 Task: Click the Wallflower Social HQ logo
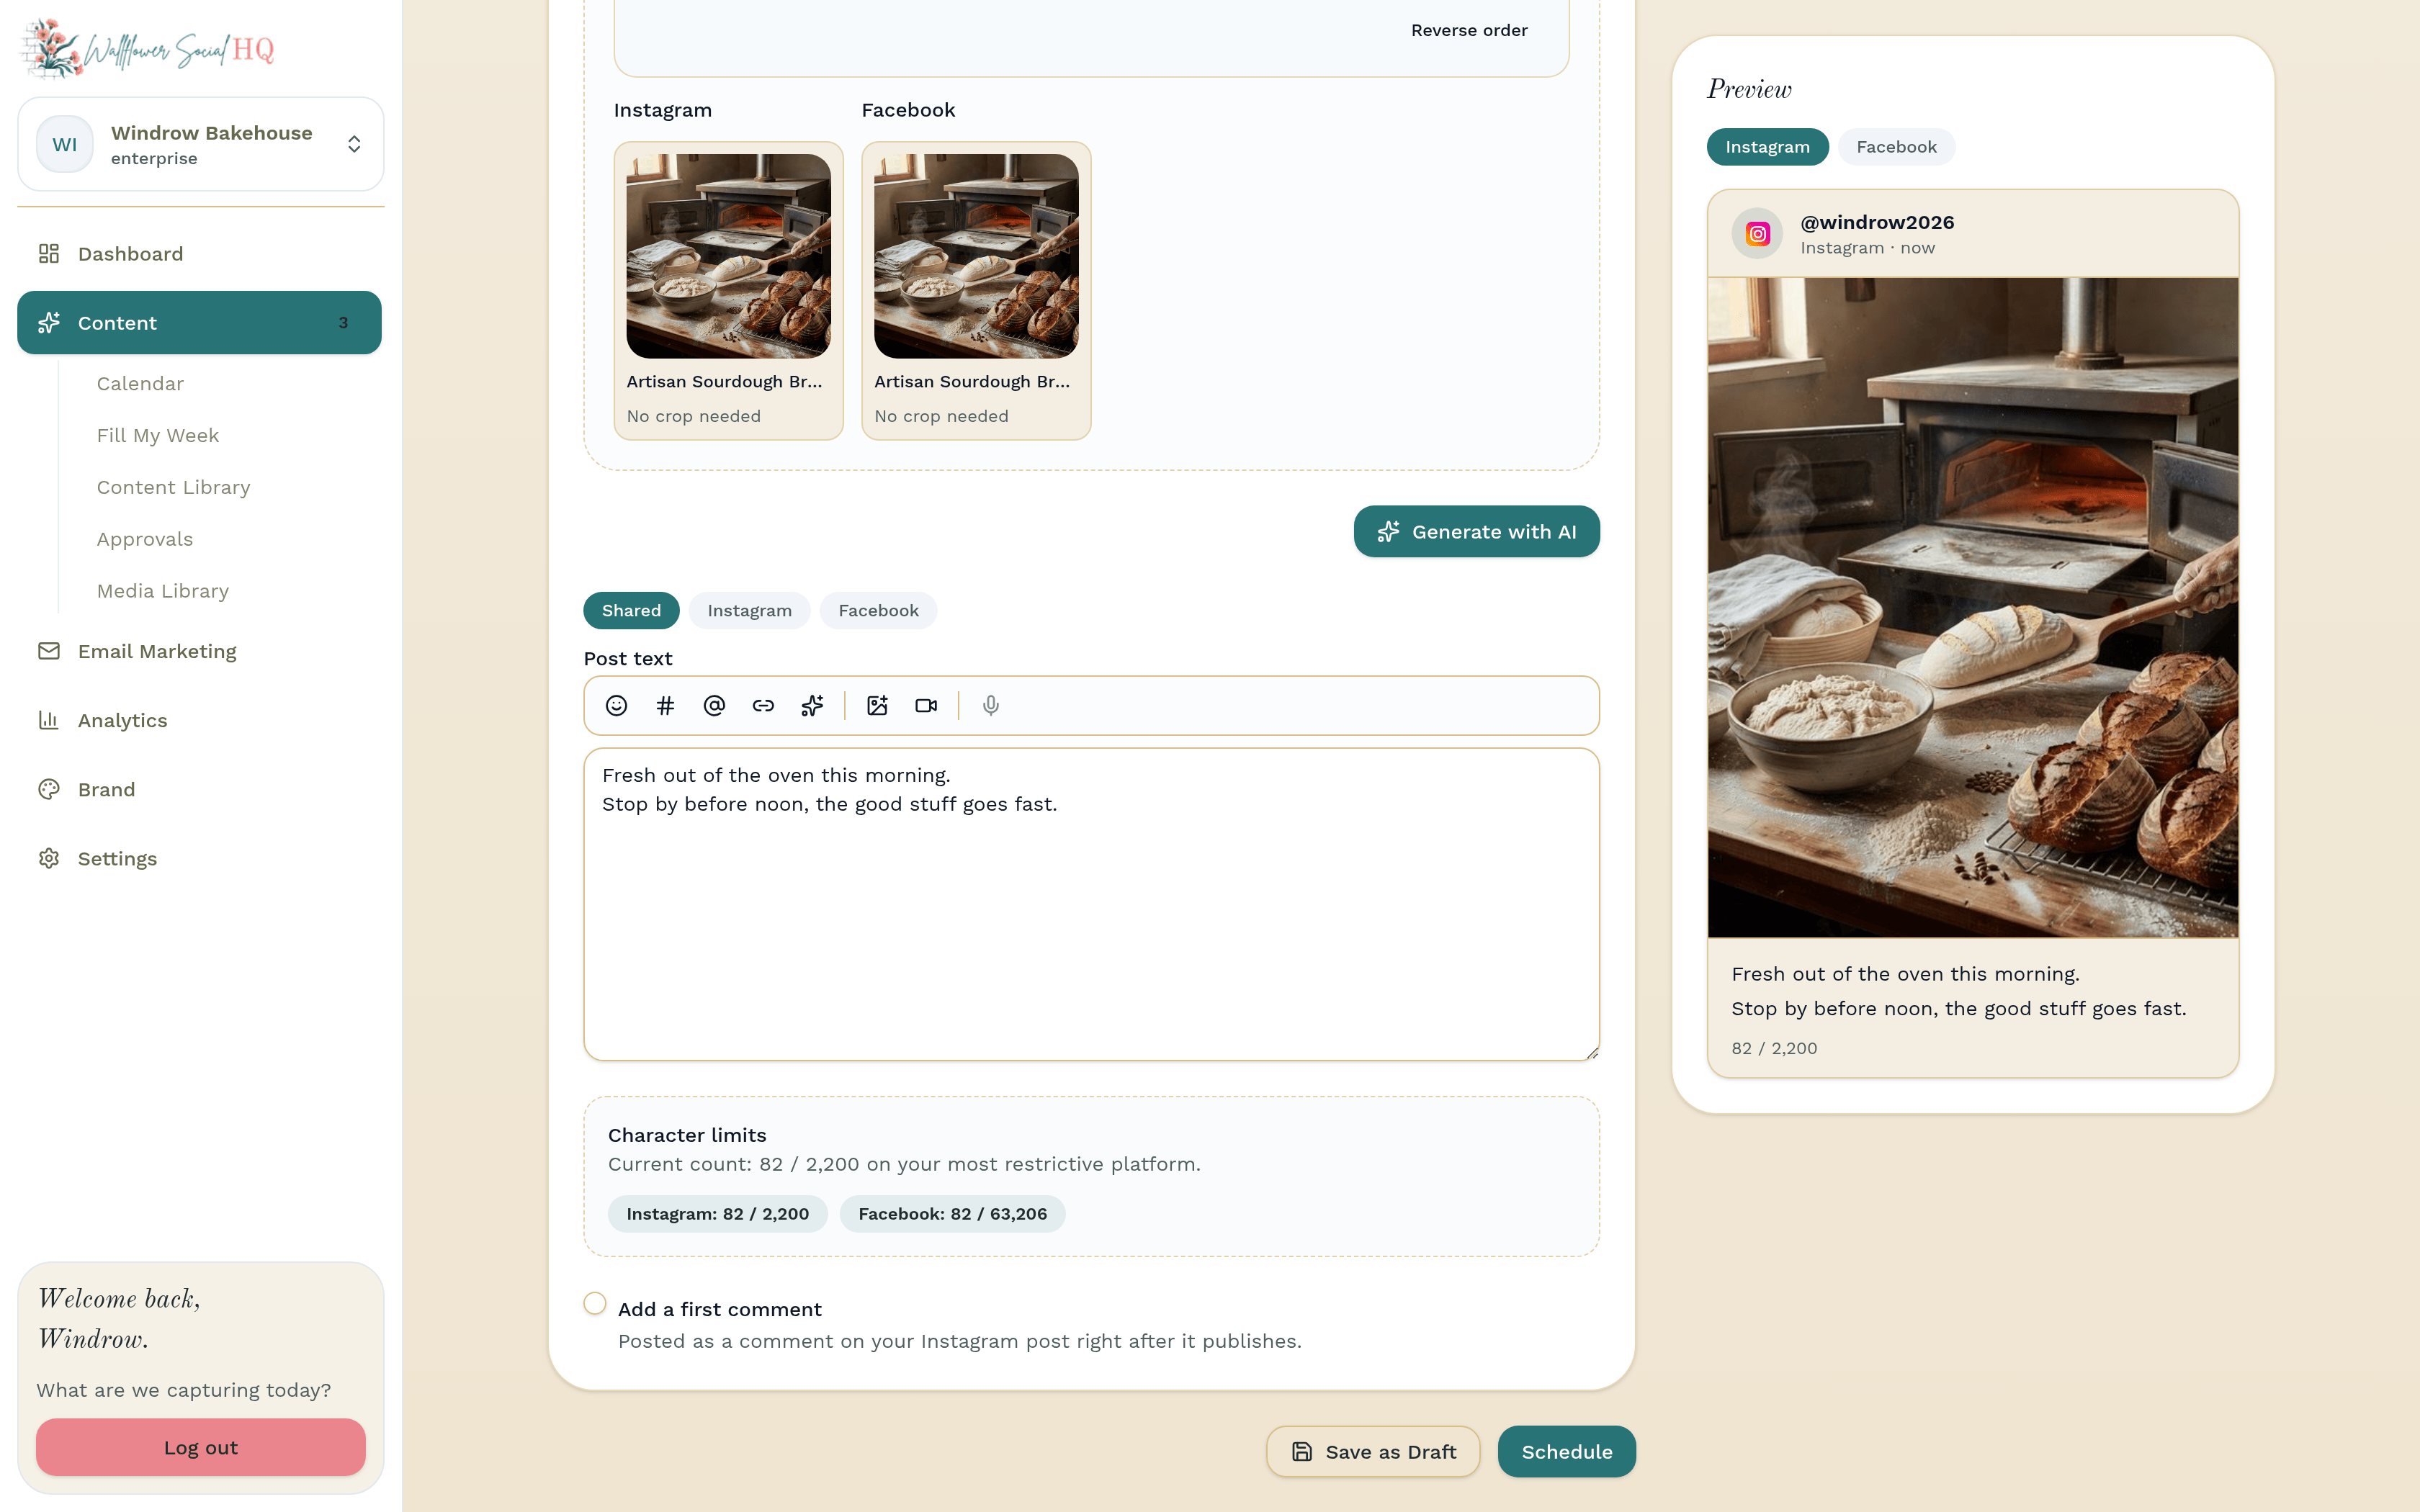point(148,48)
